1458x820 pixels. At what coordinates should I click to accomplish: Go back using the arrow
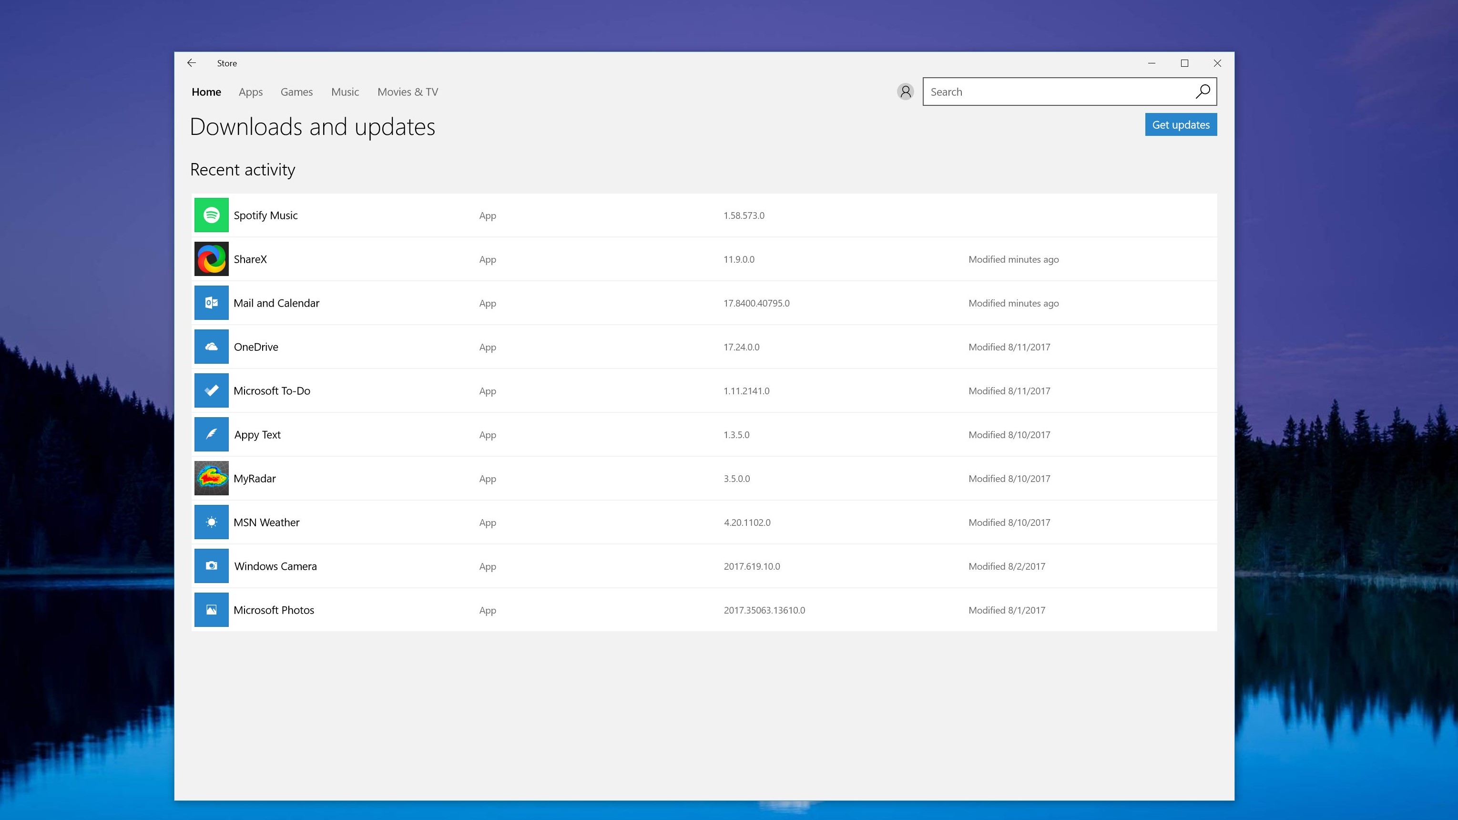click(x=191, y=63)
